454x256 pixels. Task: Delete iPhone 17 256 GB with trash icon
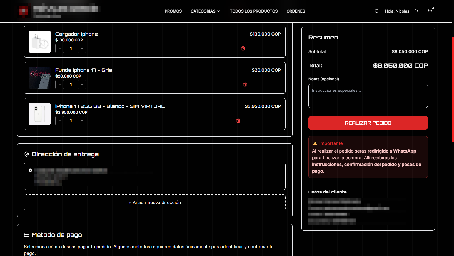click(238, 121)
